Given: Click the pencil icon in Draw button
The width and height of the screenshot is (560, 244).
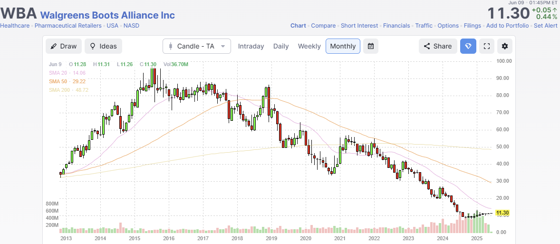Looking at the screenshot, I should 54,47.
